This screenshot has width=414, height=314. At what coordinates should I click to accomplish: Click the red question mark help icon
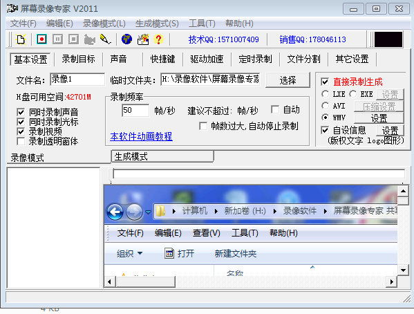(x=158, y=39)
